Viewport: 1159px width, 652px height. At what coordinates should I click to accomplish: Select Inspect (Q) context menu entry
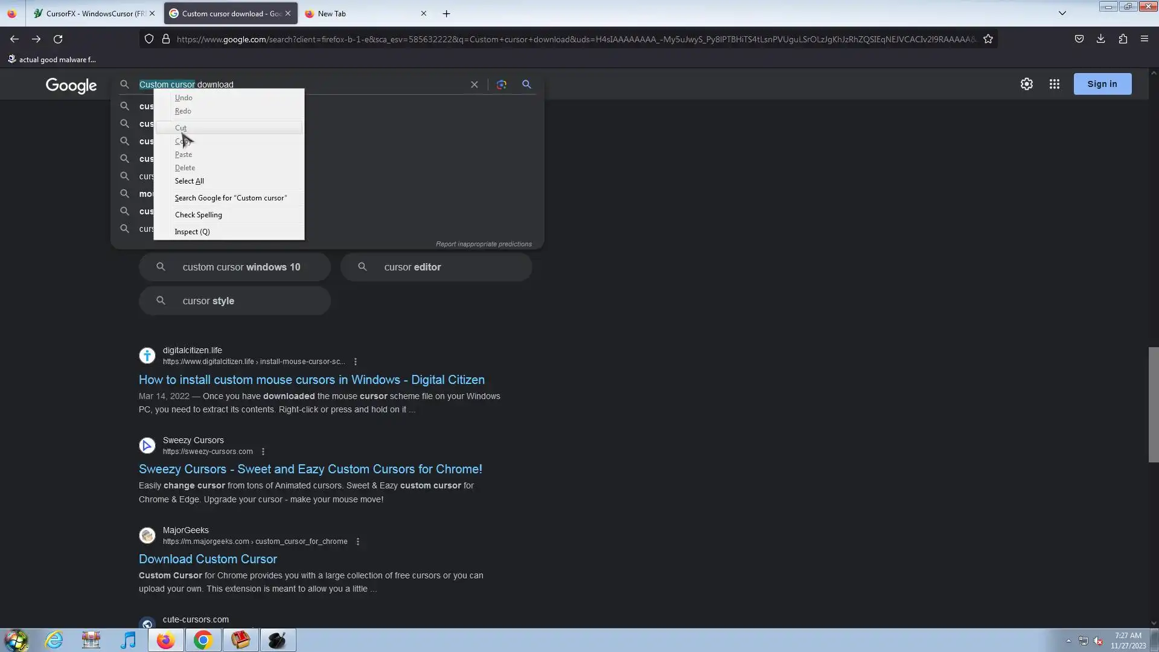(192, 232)
